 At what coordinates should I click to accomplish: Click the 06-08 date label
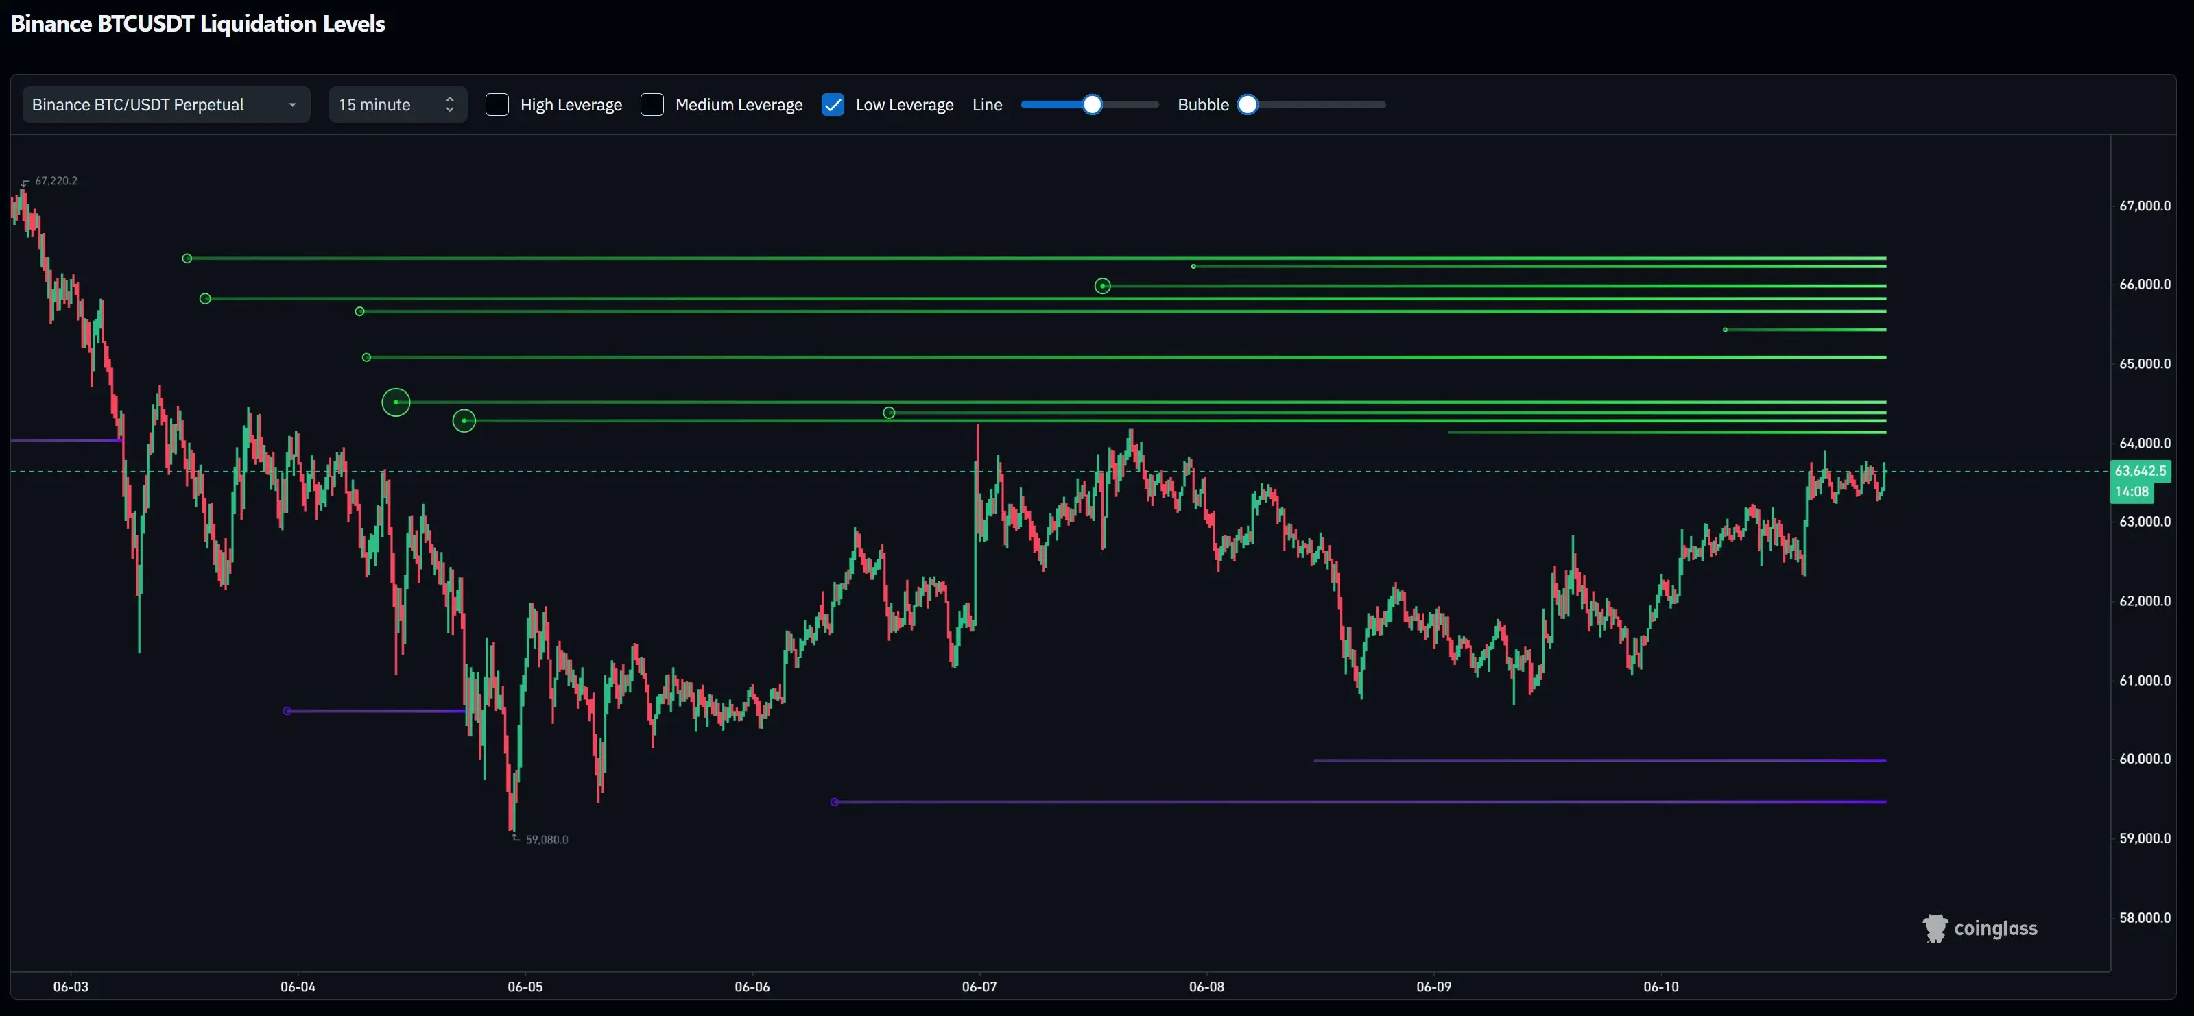coord(1207,987)
